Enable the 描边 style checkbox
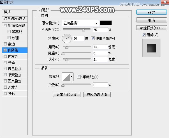 pyautogui.click(x=5, y=44)
